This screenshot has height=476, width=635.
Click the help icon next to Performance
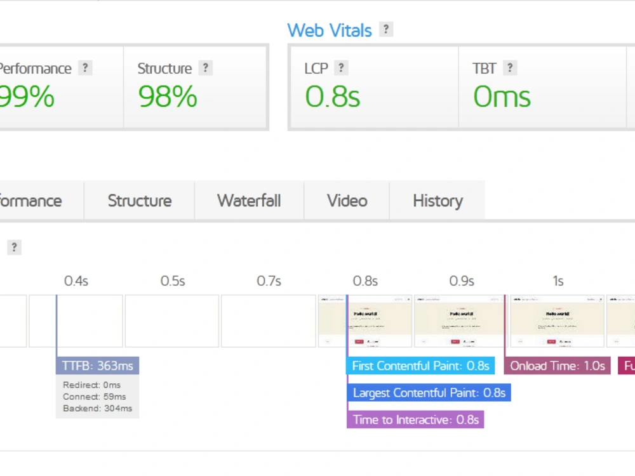tap(85, 68)
